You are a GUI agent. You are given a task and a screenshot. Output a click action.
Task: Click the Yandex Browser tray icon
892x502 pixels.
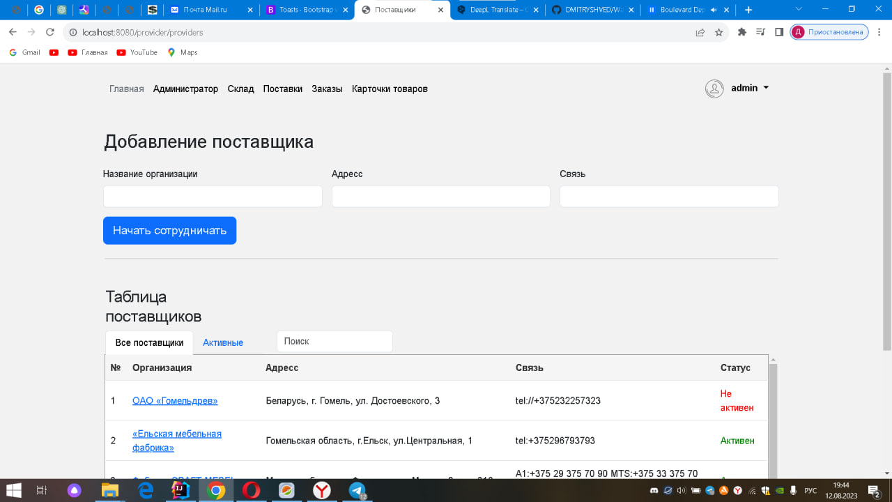[x=737, y=492]
